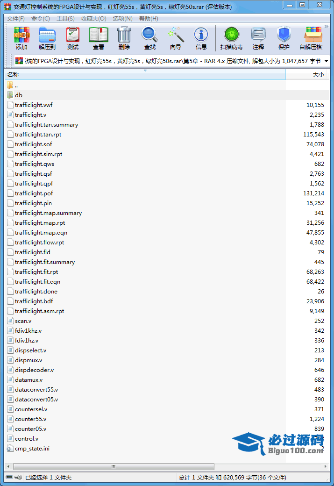Open the 查看 (View) toolbar tool
This screenshot has height=486, width=334.
pos(99,38)
